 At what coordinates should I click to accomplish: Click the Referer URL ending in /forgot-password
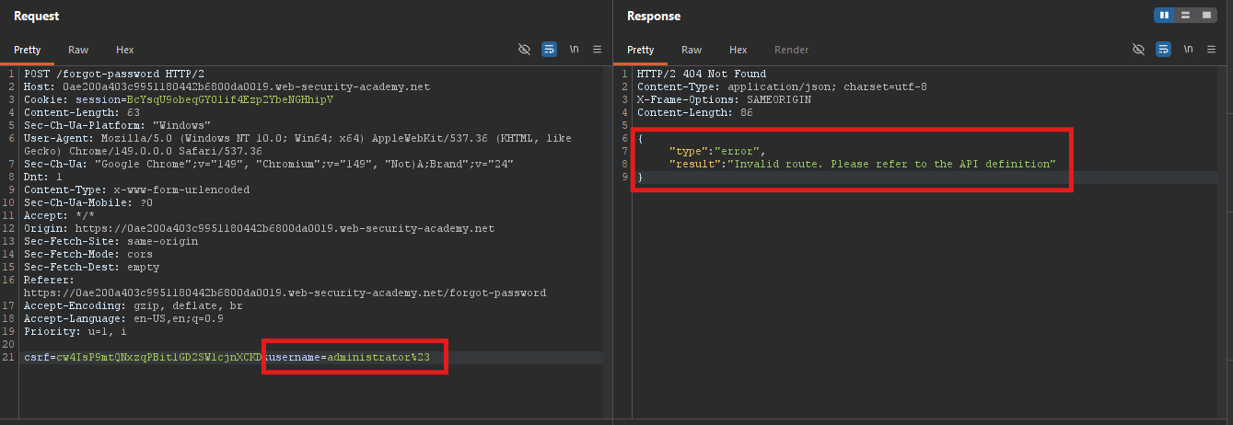tap(285, 293)
